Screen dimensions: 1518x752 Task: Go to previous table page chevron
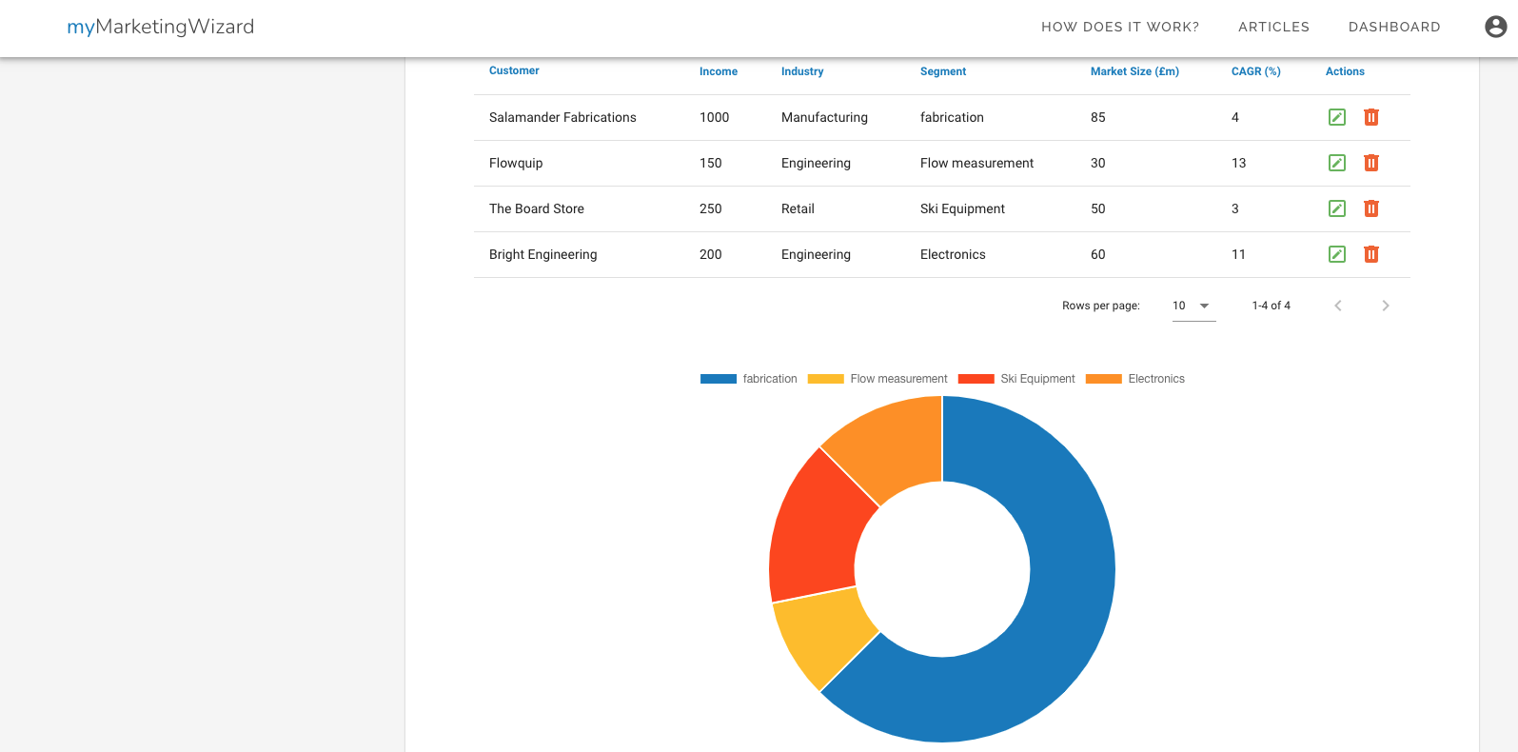click(1338, 306)
